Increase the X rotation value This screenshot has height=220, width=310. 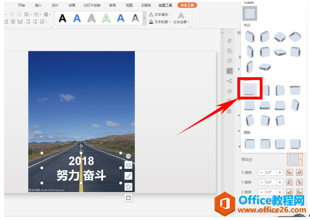[x=280, y=173]
